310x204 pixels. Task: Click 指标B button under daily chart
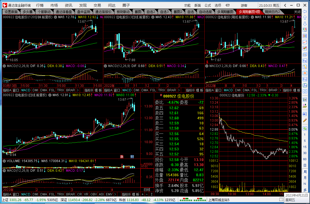point(126,194)
